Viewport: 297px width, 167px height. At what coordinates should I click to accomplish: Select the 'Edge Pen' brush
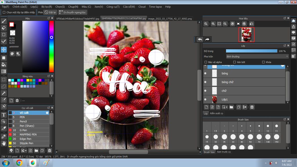[29, 139]
